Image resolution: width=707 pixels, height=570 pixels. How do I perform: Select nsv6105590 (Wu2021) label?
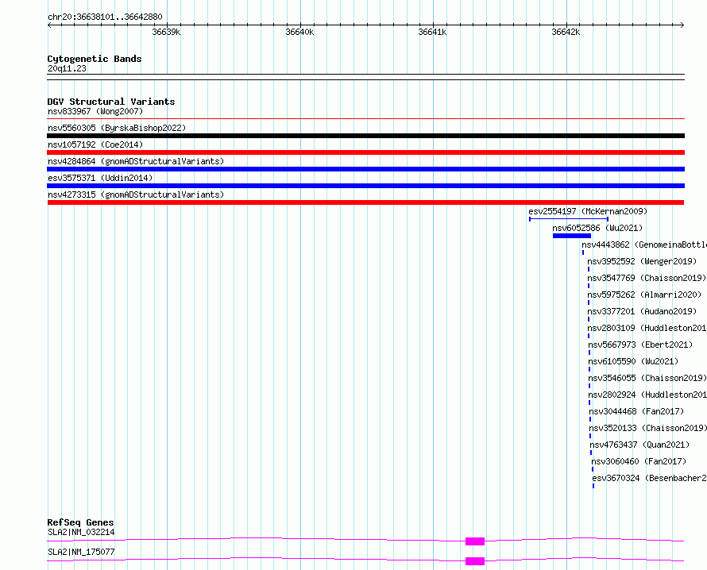[633, 361]
